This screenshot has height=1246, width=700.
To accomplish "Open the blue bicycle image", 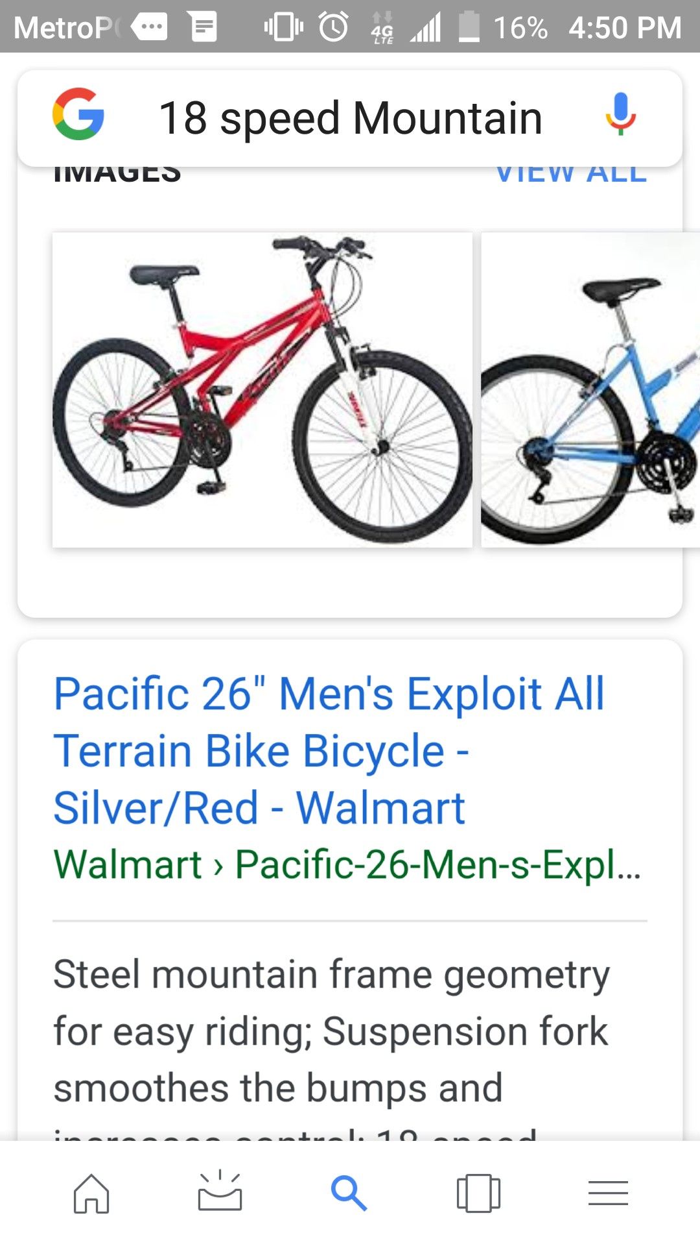I will click(590, 389).
